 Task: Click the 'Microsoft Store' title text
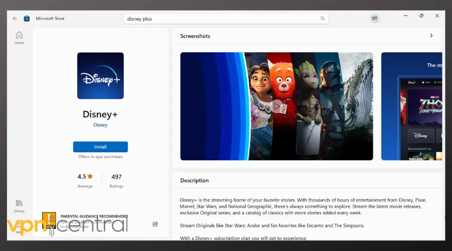point(50,19)
